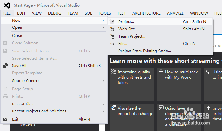Open the VIEW menu
Viewport: 222px width, 131px height.
click(x=37, y=13)
